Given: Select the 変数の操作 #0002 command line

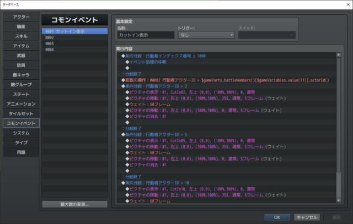Looking at the screenshot, I should pyautogui.click(x=227, y=80).
